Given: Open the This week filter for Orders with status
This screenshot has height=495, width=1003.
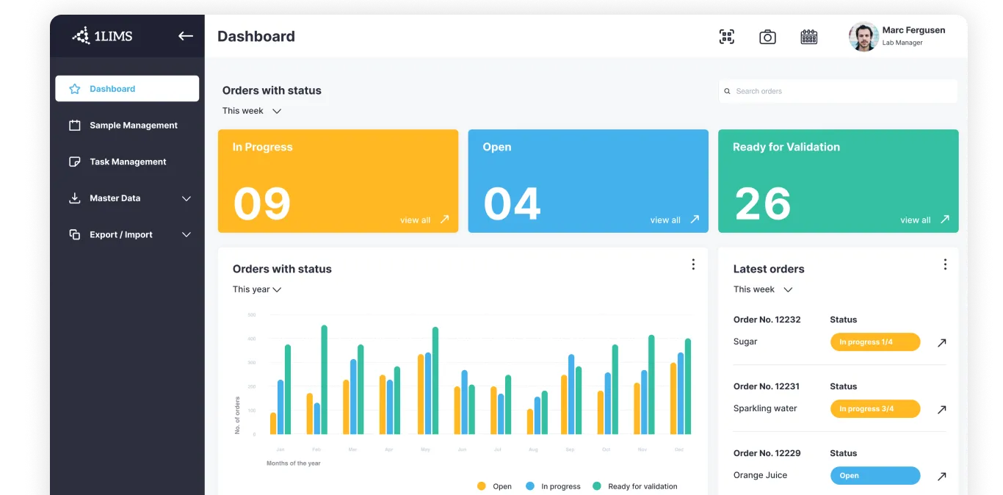Looking at the screenshot, I should tap(252, 110).
